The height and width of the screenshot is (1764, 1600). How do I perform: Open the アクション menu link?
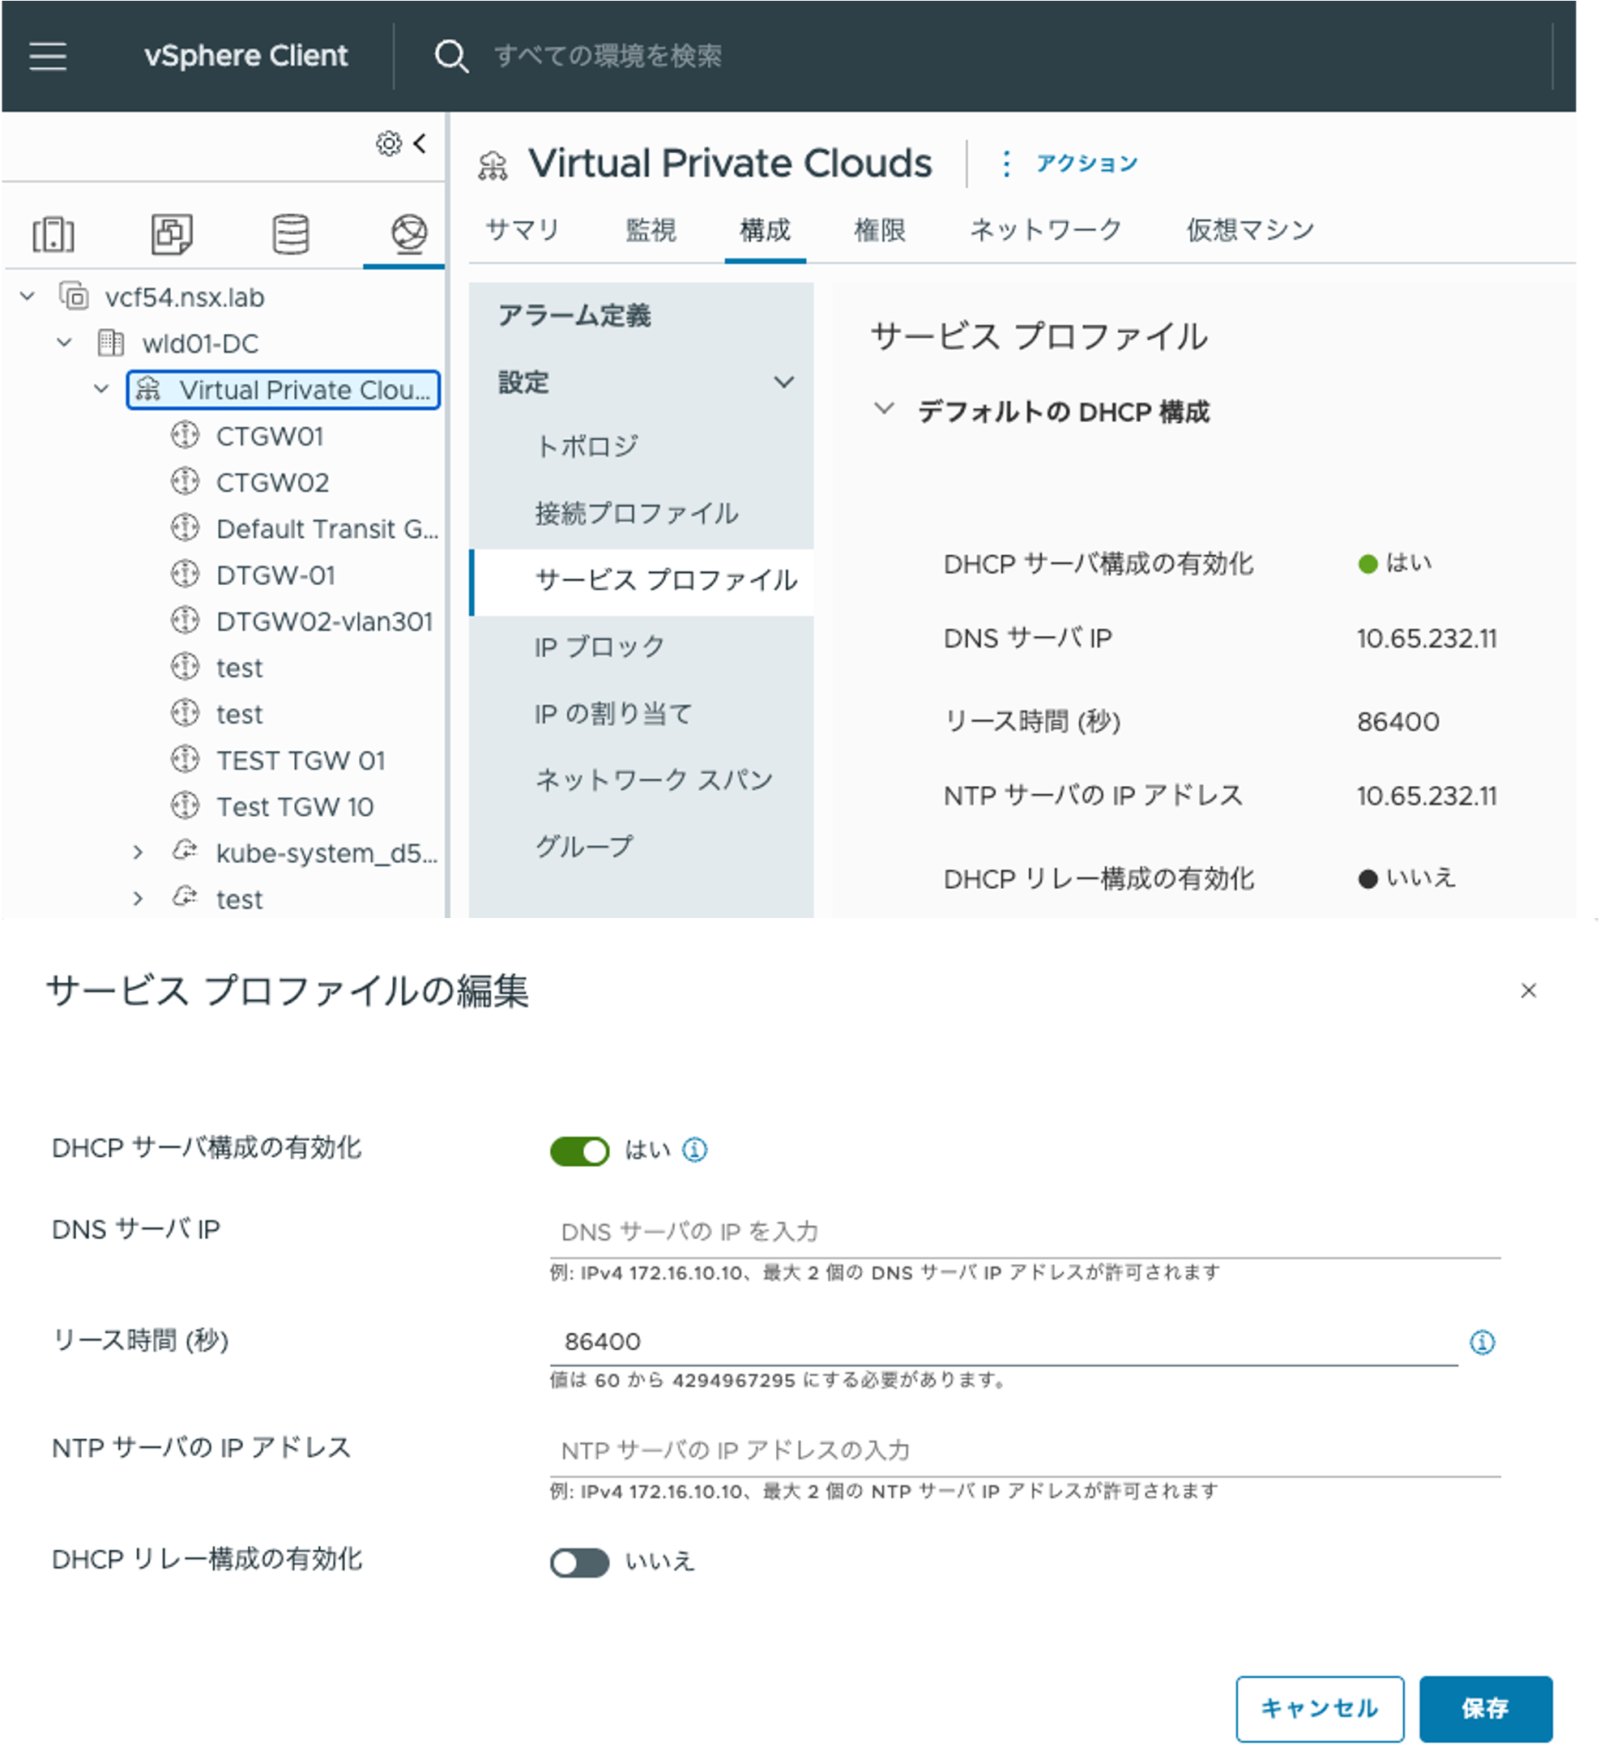1086,164
